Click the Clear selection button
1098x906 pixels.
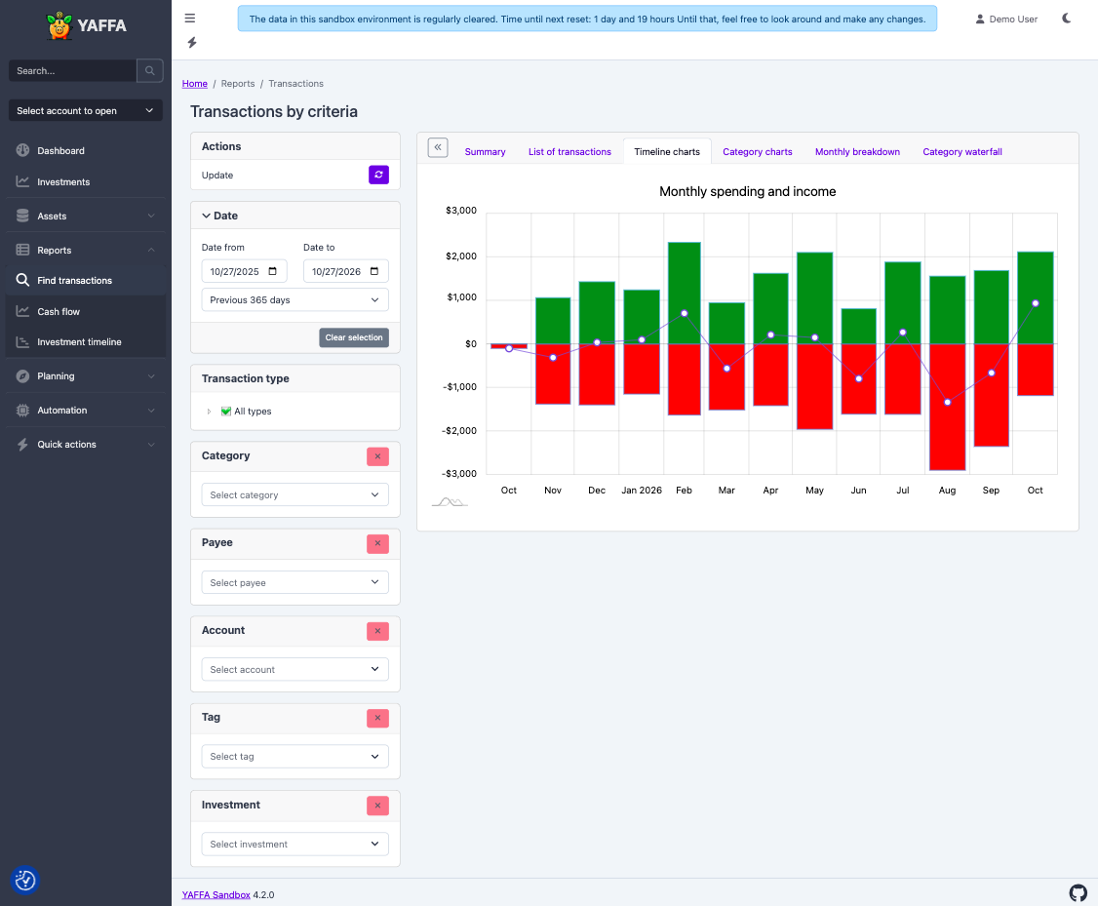click(354, 337)
